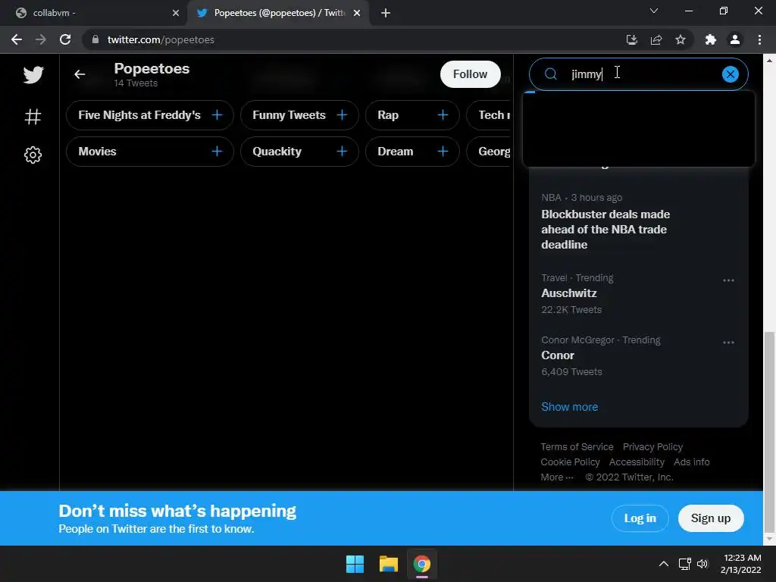Select the Rap topic label
This screenshot has width=776, height=582.
click(388, 115)
